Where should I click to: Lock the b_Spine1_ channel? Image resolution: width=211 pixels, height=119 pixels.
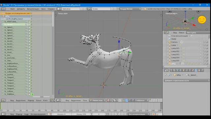[x=29, y=27]
